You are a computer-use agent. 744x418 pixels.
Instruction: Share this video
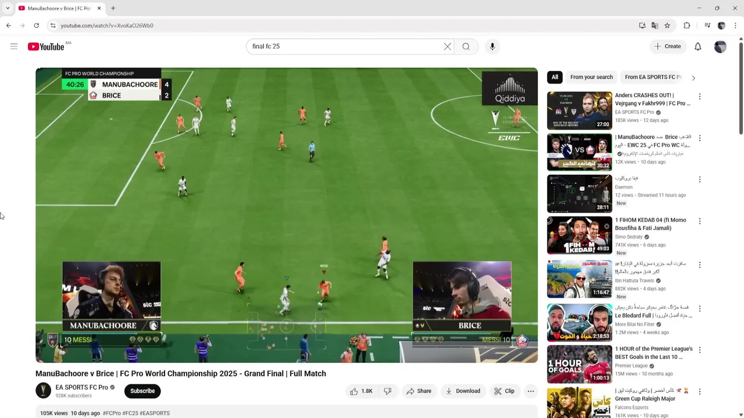(x=419, y=391)
